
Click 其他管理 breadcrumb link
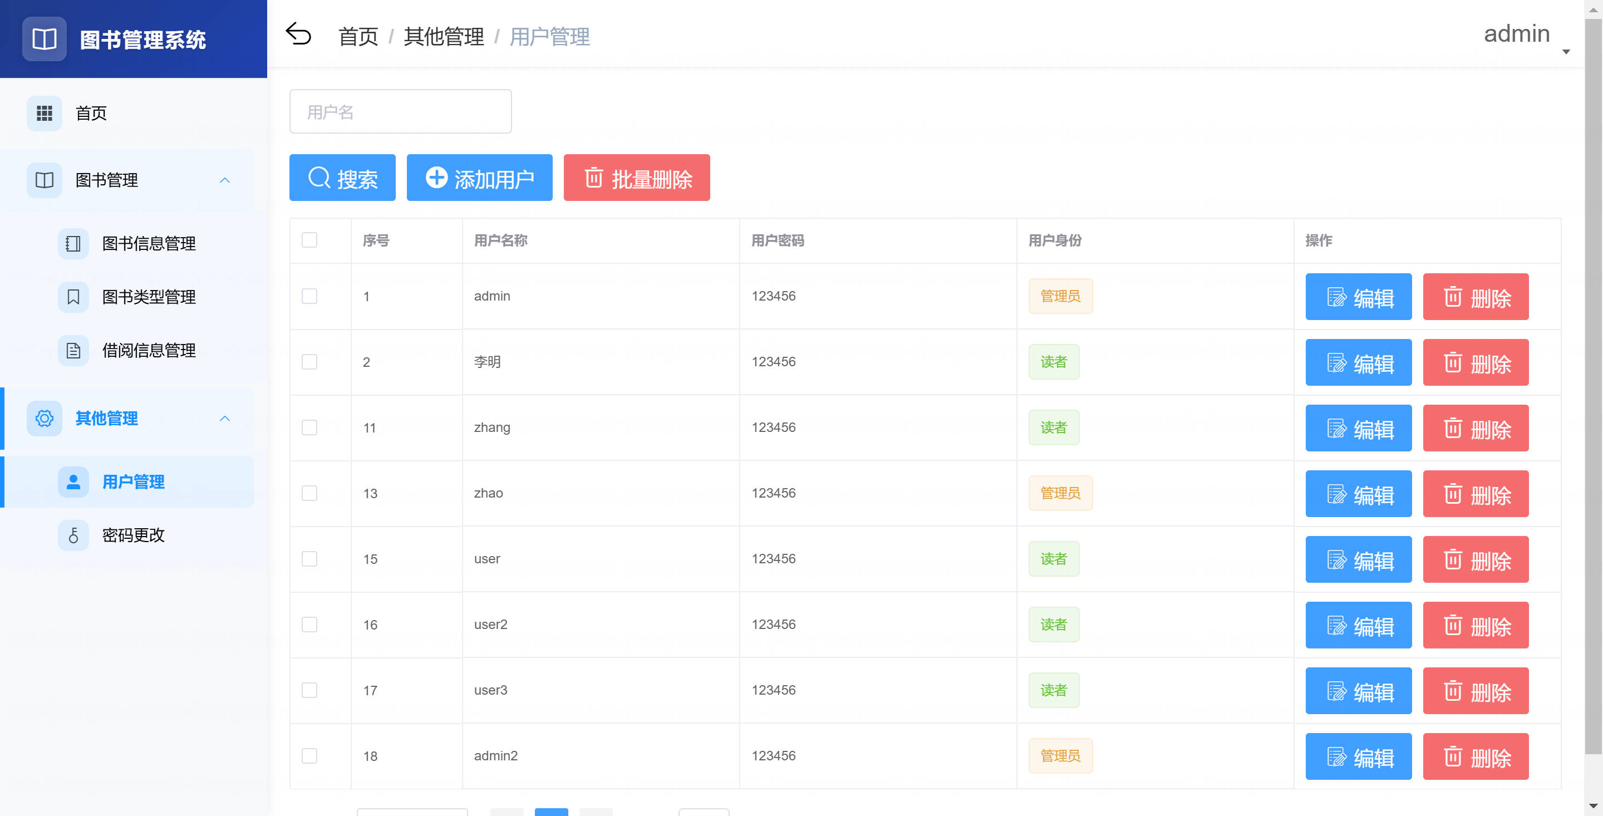coord(444,37)
